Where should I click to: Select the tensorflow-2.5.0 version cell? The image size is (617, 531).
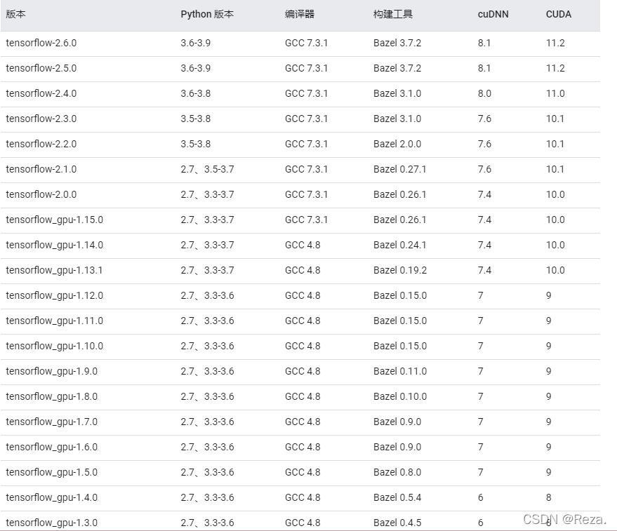(41, 68)
